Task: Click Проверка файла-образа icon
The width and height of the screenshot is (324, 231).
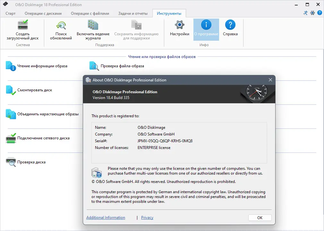Action: point(94,66)
